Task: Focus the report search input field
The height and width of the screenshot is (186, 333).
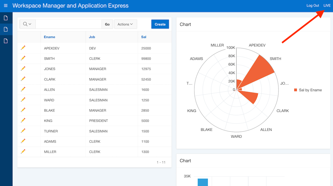Action: (x=68, y=24)
